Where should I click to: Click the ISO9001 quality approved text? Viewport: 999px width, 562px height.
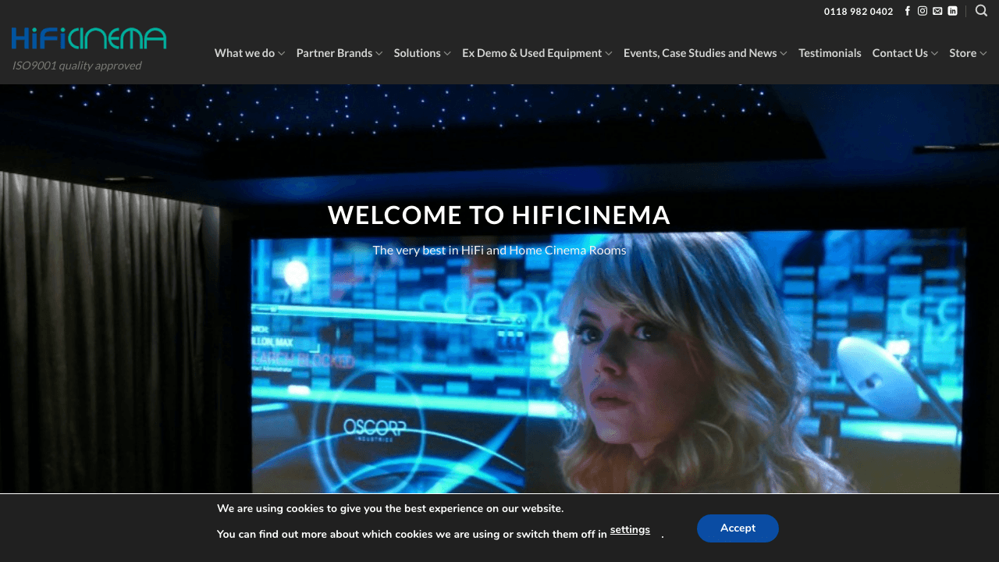[x=76, y=66]
